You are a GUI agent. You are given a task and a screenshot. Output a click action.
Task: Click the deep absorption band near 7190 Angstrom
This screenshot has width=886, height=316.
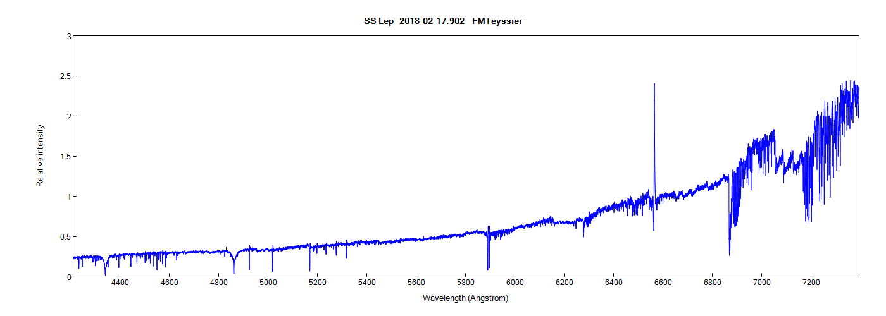(808, 220)
